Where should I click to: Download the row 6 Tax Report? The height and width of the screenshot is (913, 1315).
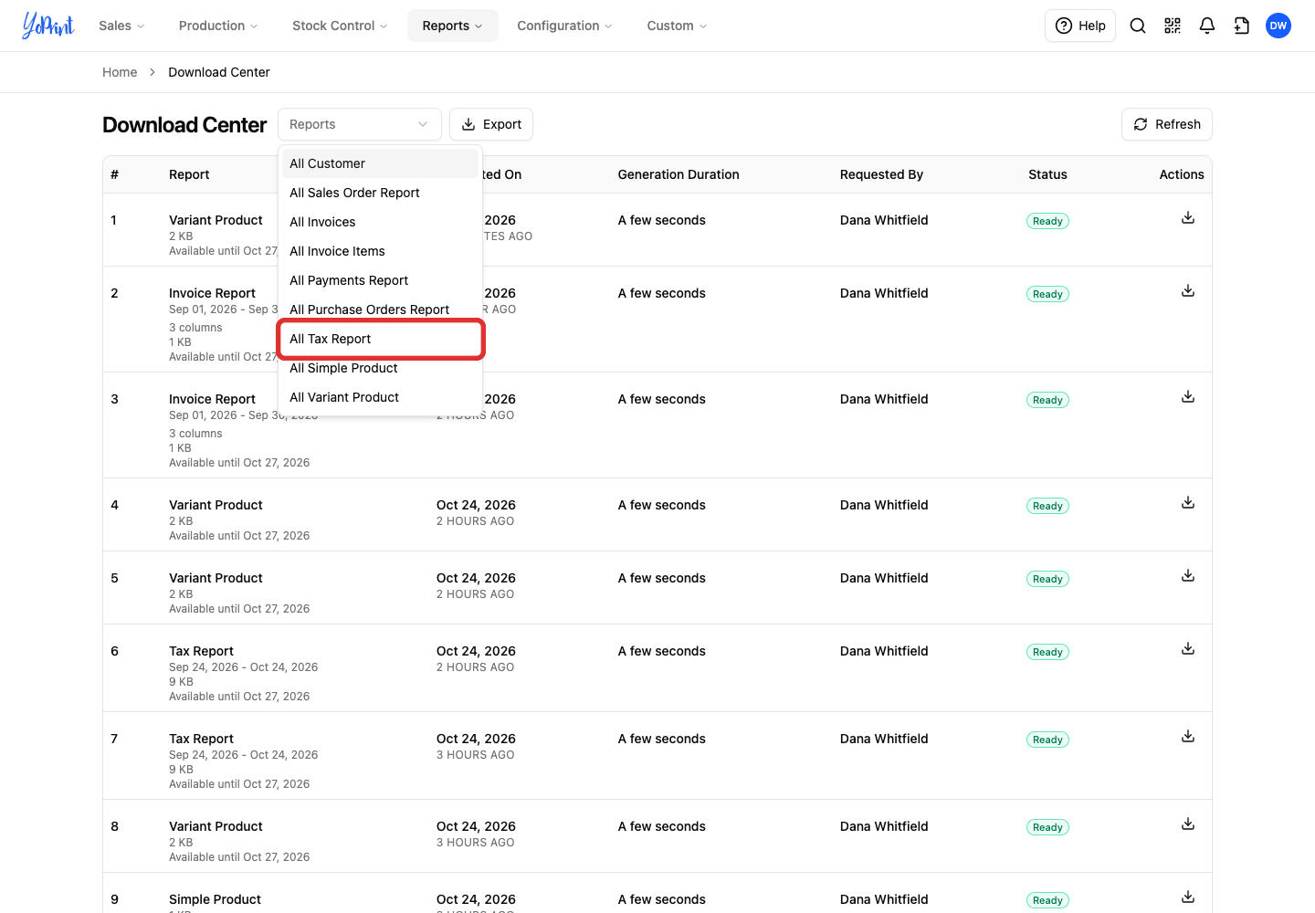coord(1188,648)
